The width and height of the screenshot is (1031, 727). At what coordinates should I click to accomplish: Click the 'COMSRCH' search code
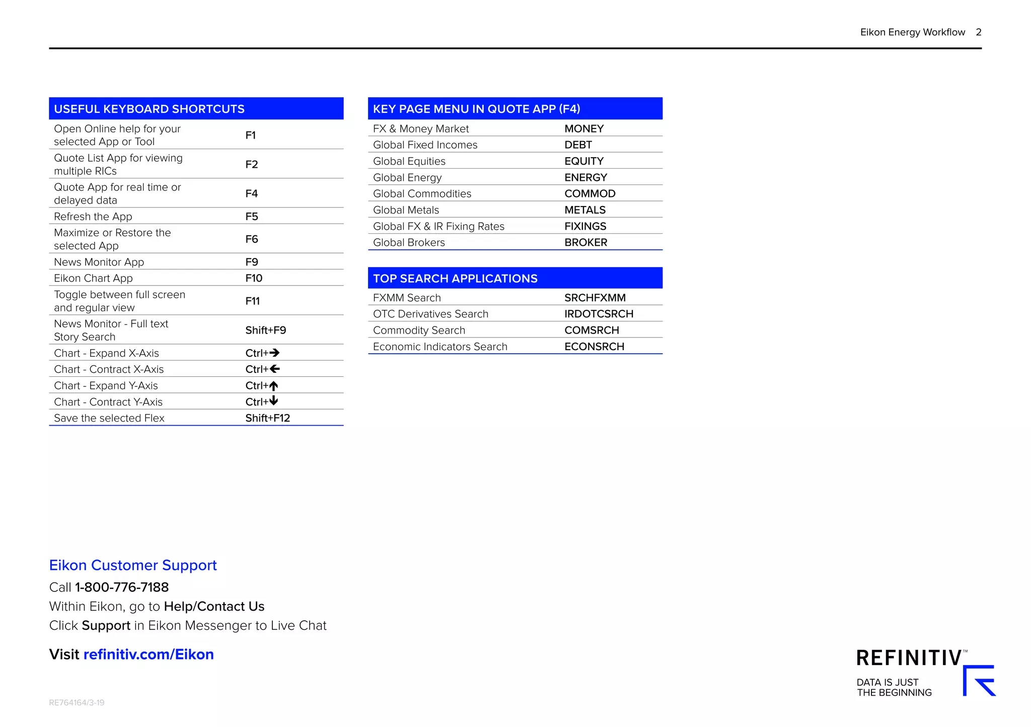[x=592, y=331]
